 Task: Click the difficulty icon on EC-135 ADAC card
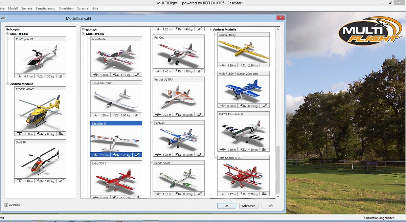[61, 134]
